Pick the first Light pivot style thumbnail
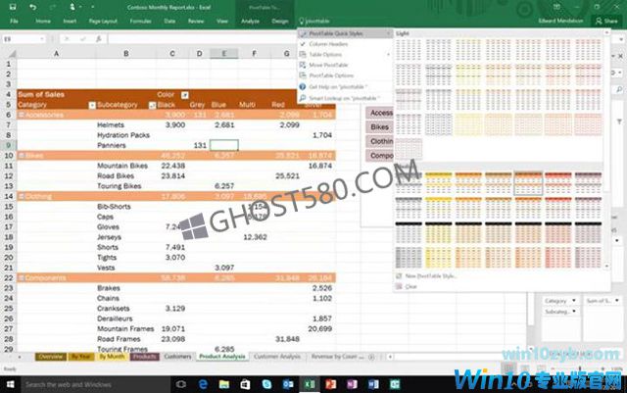 pos(409,50)
